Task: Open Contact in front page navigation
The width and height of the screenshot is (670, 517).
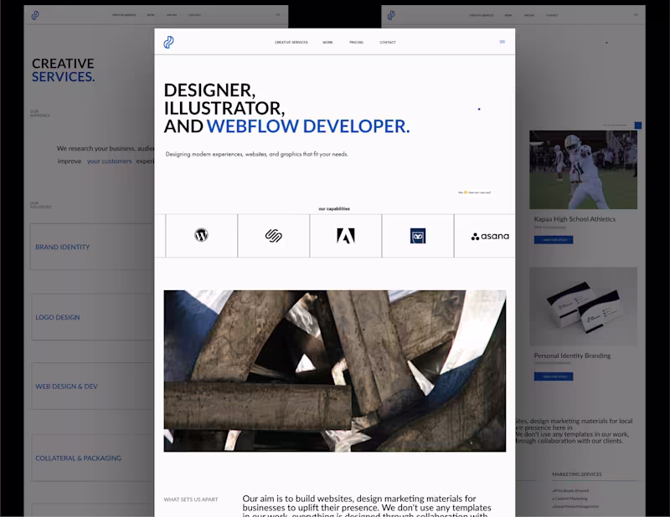Action: pos(388,43)
